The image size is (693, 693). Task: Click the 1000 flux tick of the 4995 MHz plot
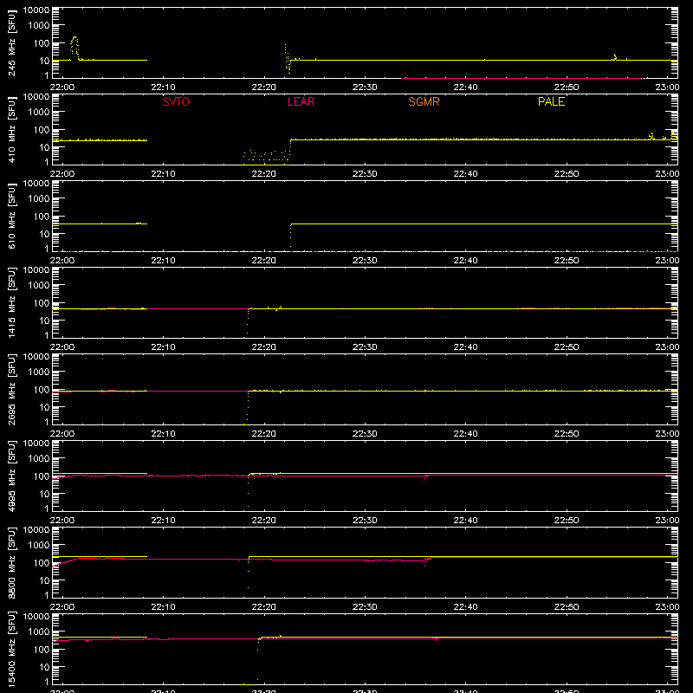[39, 459]
